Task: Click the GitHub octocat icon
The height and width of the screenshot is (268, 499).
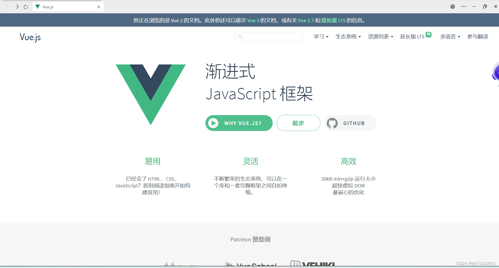Action: pyautogui.click(x=332, y=123)
